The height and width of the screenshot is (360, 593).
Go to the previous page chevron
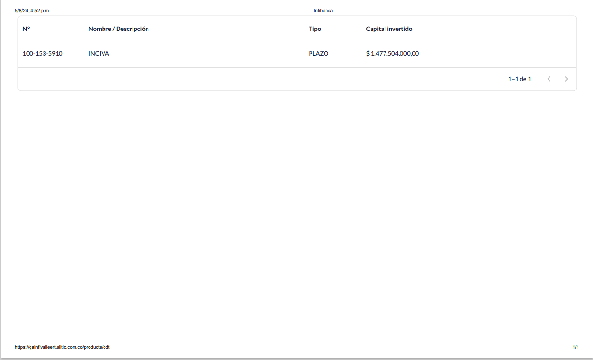coord(549,79)
